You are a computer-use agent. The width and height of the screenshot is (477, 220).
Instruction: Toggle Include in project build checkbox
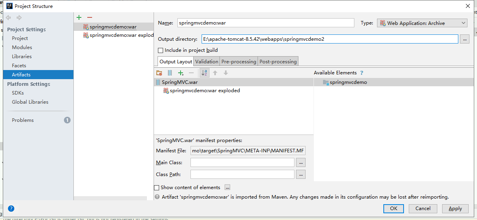(161, 50)
